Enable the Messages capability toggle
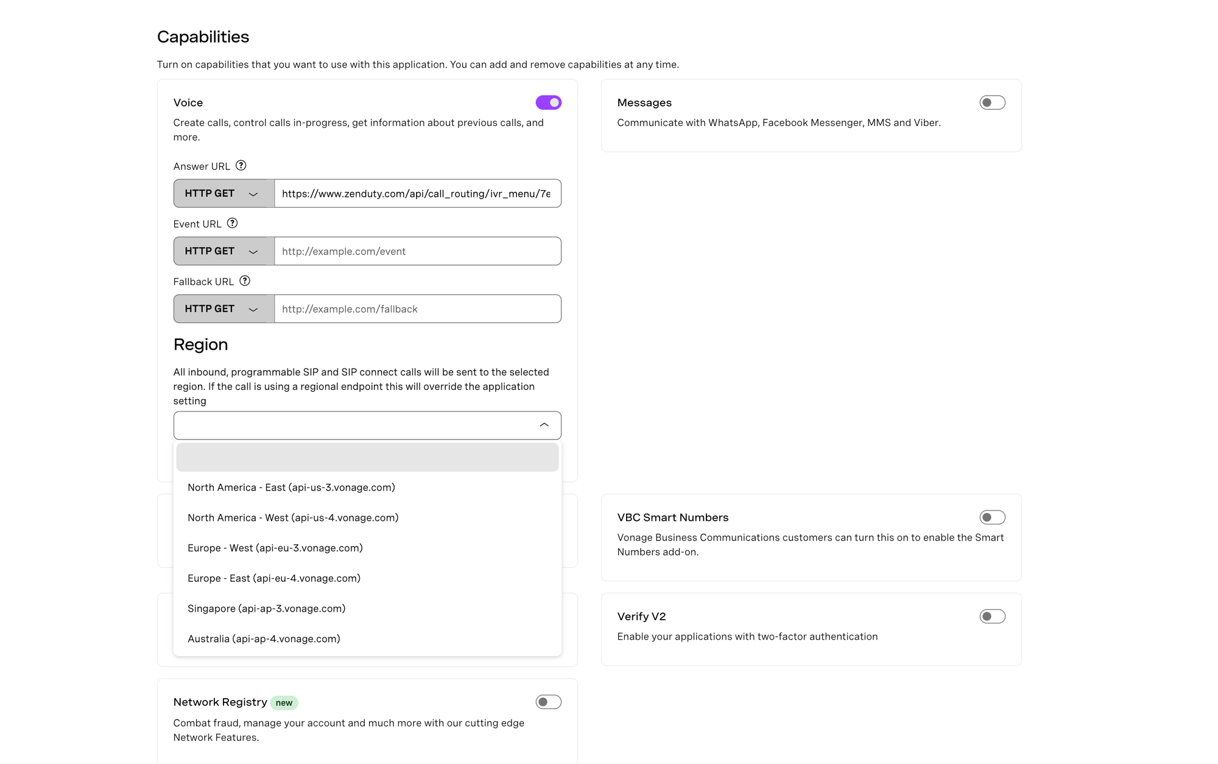 (x=992, y=102)
